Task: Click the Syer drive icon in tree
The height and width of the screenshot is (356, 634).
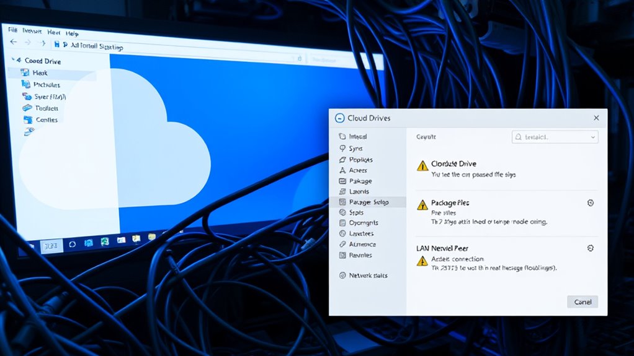Action: [27, 96]
